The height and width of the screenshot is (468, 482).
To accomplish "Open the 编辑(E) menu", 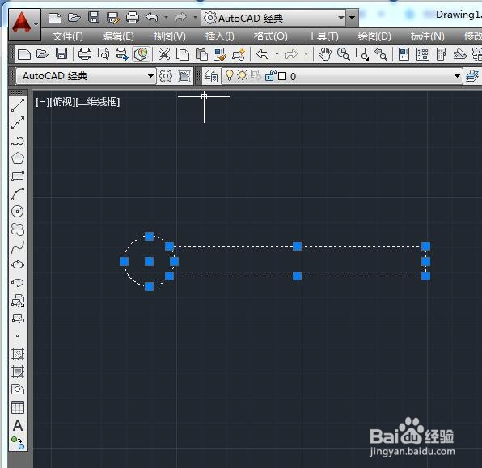I will click(x=118, y=36).
